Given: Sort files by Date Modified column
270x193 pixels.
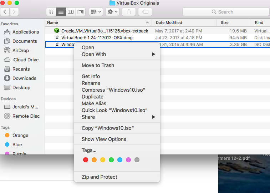Looking at the screenshot, I should point(184,22).
